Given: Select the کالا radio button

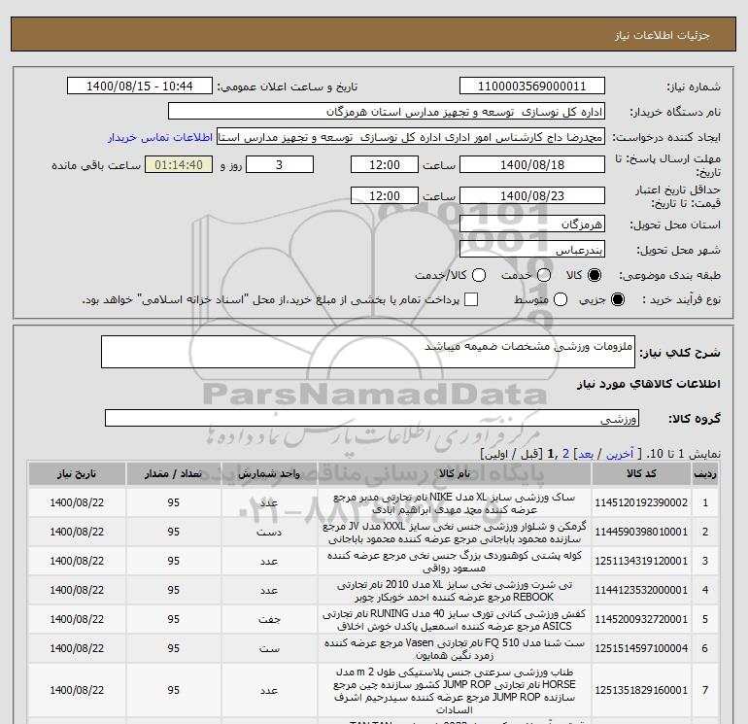Looking at the screenshot, I should tap(595, 275).
